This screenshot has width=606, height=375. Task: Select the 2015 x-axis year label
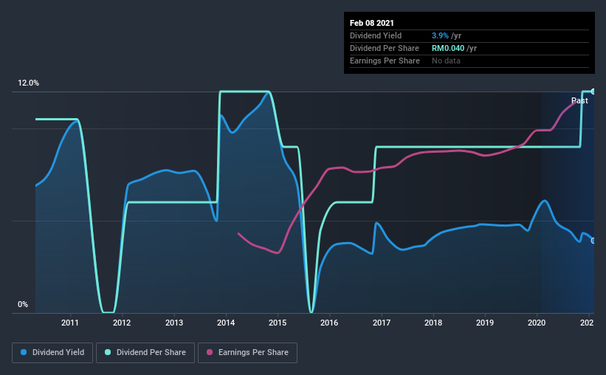coord(278,323)
